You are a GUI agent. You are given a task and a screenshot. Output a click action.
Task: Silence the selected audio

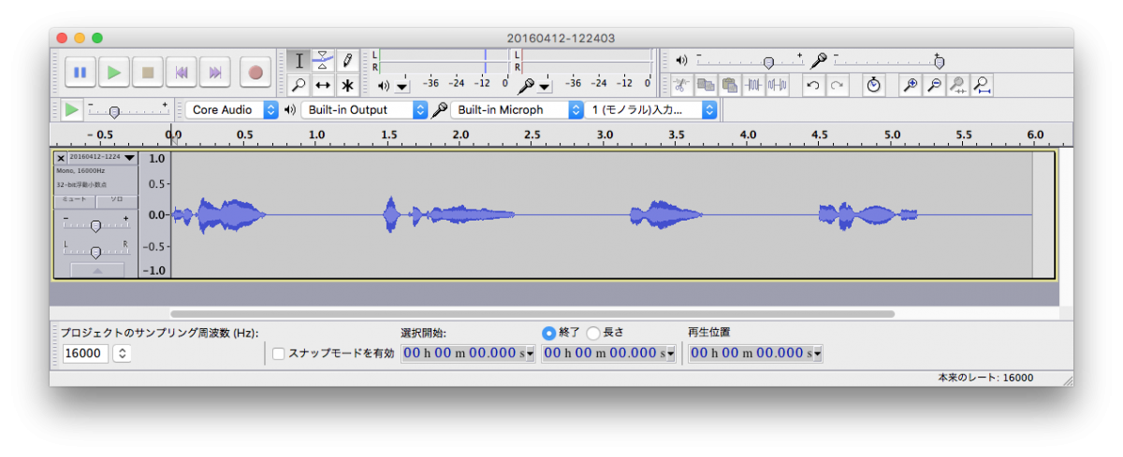tap(777, 85)
